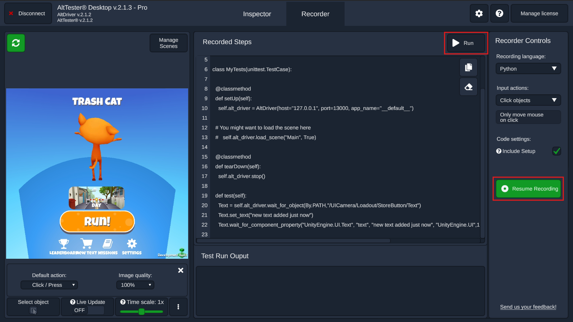Close the default action settings panel

tap(181, 270)
